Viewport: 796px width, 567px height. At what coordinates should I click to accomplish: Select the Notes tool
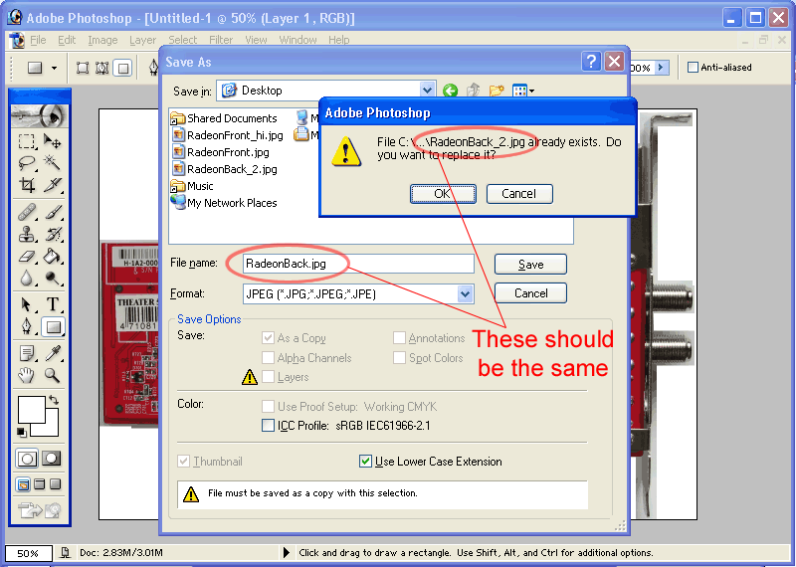27,352
